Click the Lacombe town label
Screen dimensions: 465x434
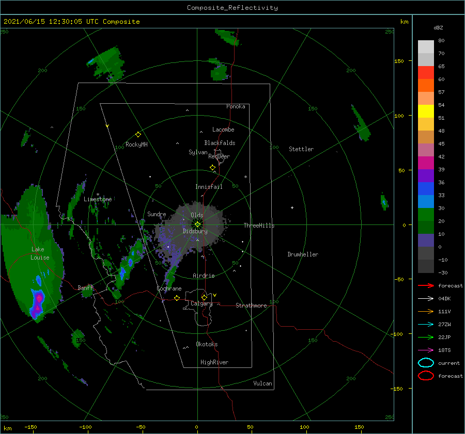click(223, 130)
